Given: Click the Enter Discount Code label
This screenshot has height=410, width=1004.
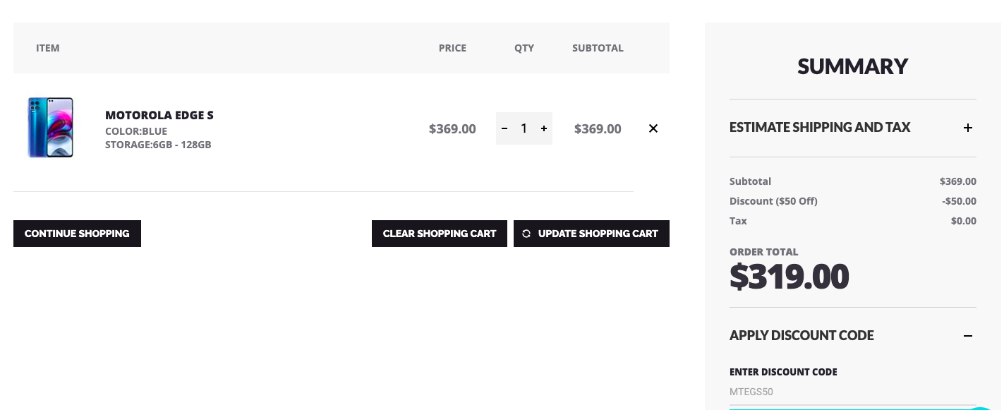Looking at the screenshot, I should pyautogui.click(x=783, y=372).
